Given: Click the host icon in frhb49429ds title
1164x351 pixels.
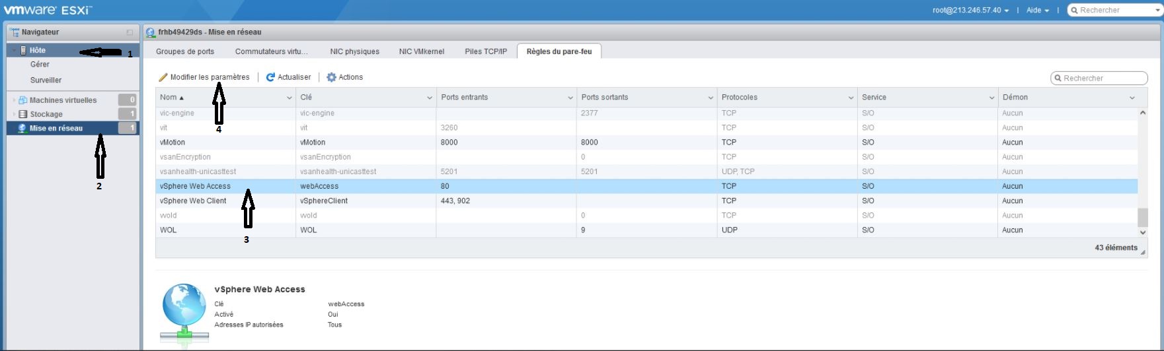Looking at the screenshot, I should pyautogui.click(x=151, y=32).
